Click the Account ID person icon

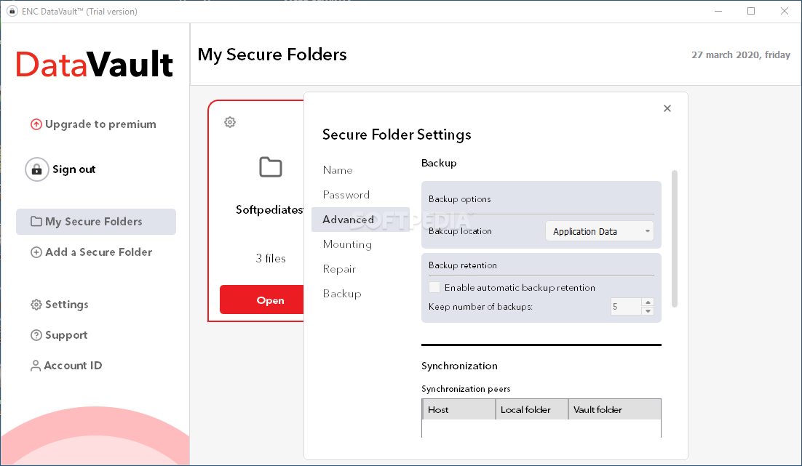coord(35,366)
